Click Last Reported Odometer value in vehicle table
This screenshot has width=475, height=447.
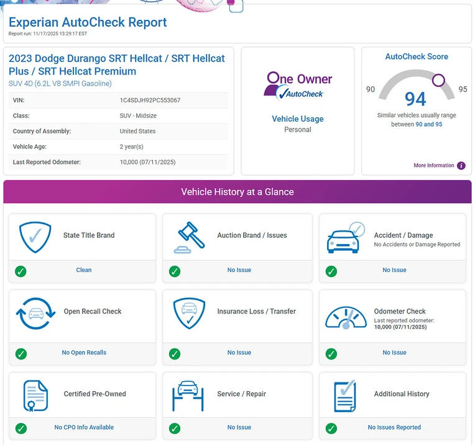point(147,162)
